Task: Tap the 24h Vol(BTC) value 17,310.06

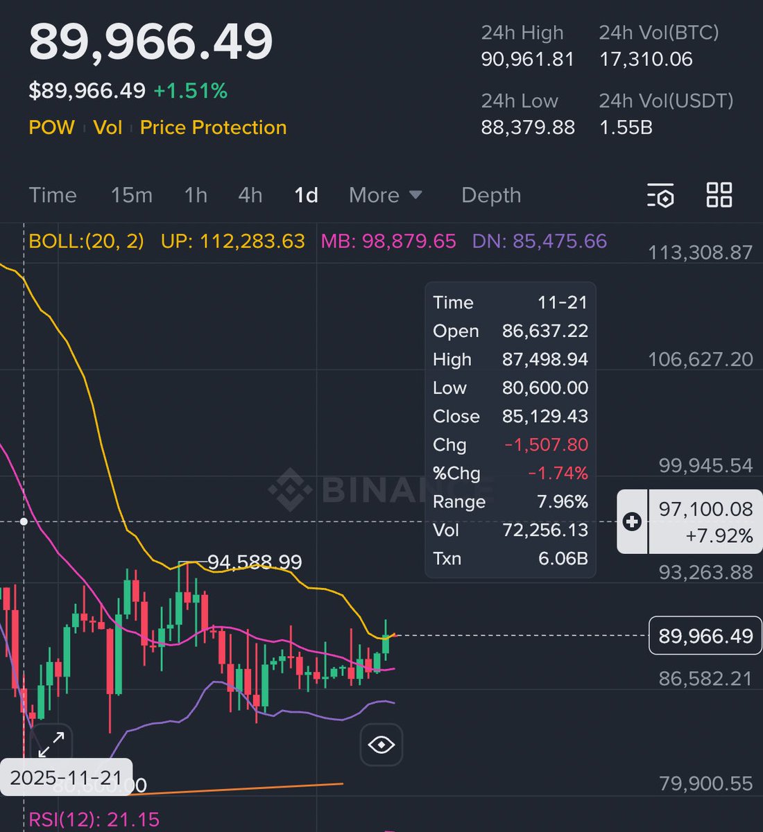Action: pyautogui.click(x=646, y=60)
